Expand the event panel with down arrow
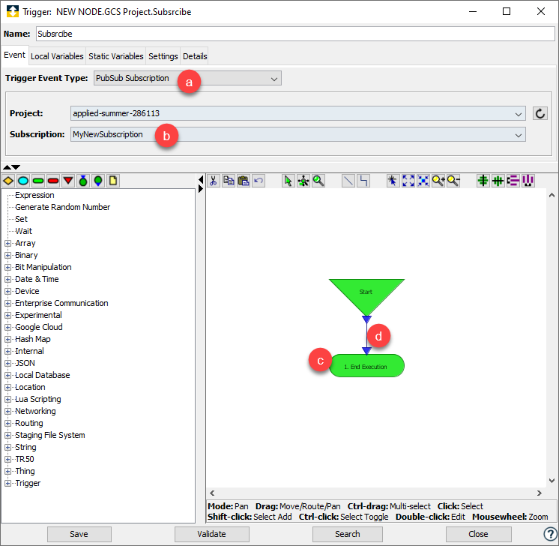559x546 pixels. click(x=16, y=167)
